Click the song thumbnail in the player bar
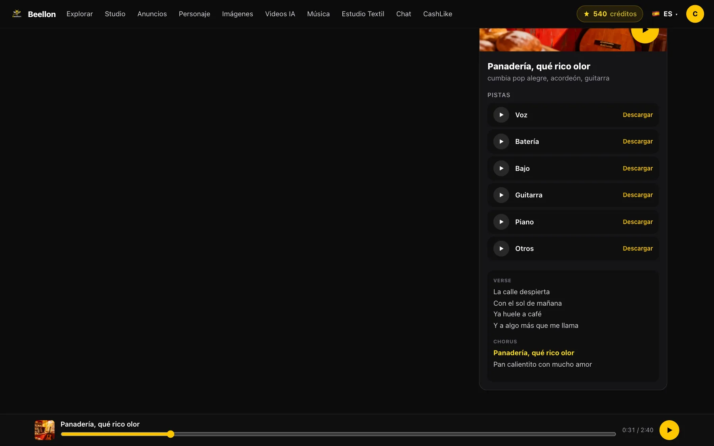The width and height of the screenshot is (714, 446). (44, 430)
